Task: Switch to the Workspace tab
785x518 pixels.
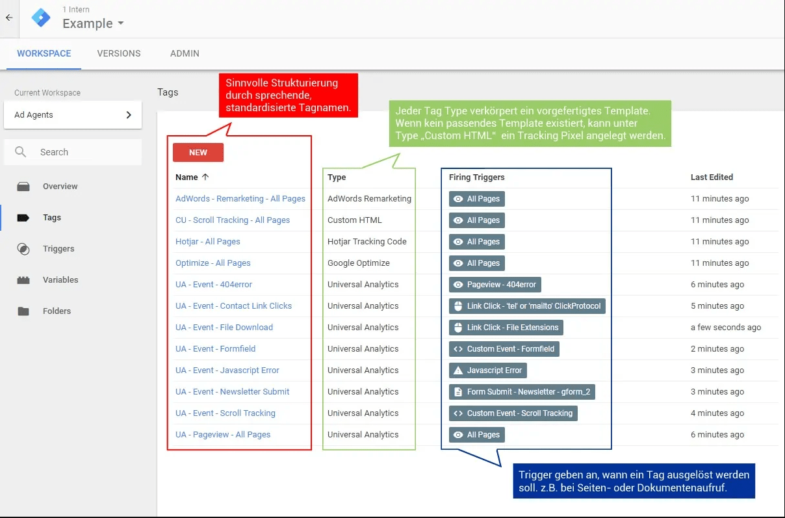Action: [x=44, y=53]
